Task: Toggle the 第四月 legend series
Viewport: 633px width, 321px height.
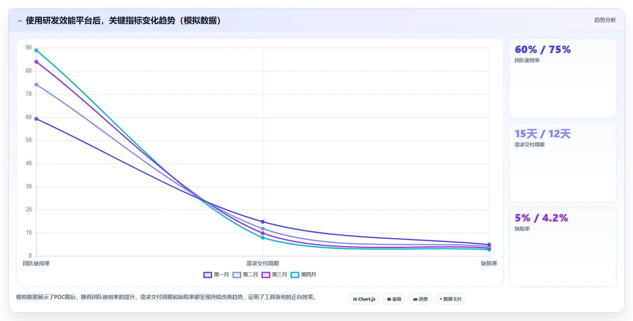Action: [303, 275]
